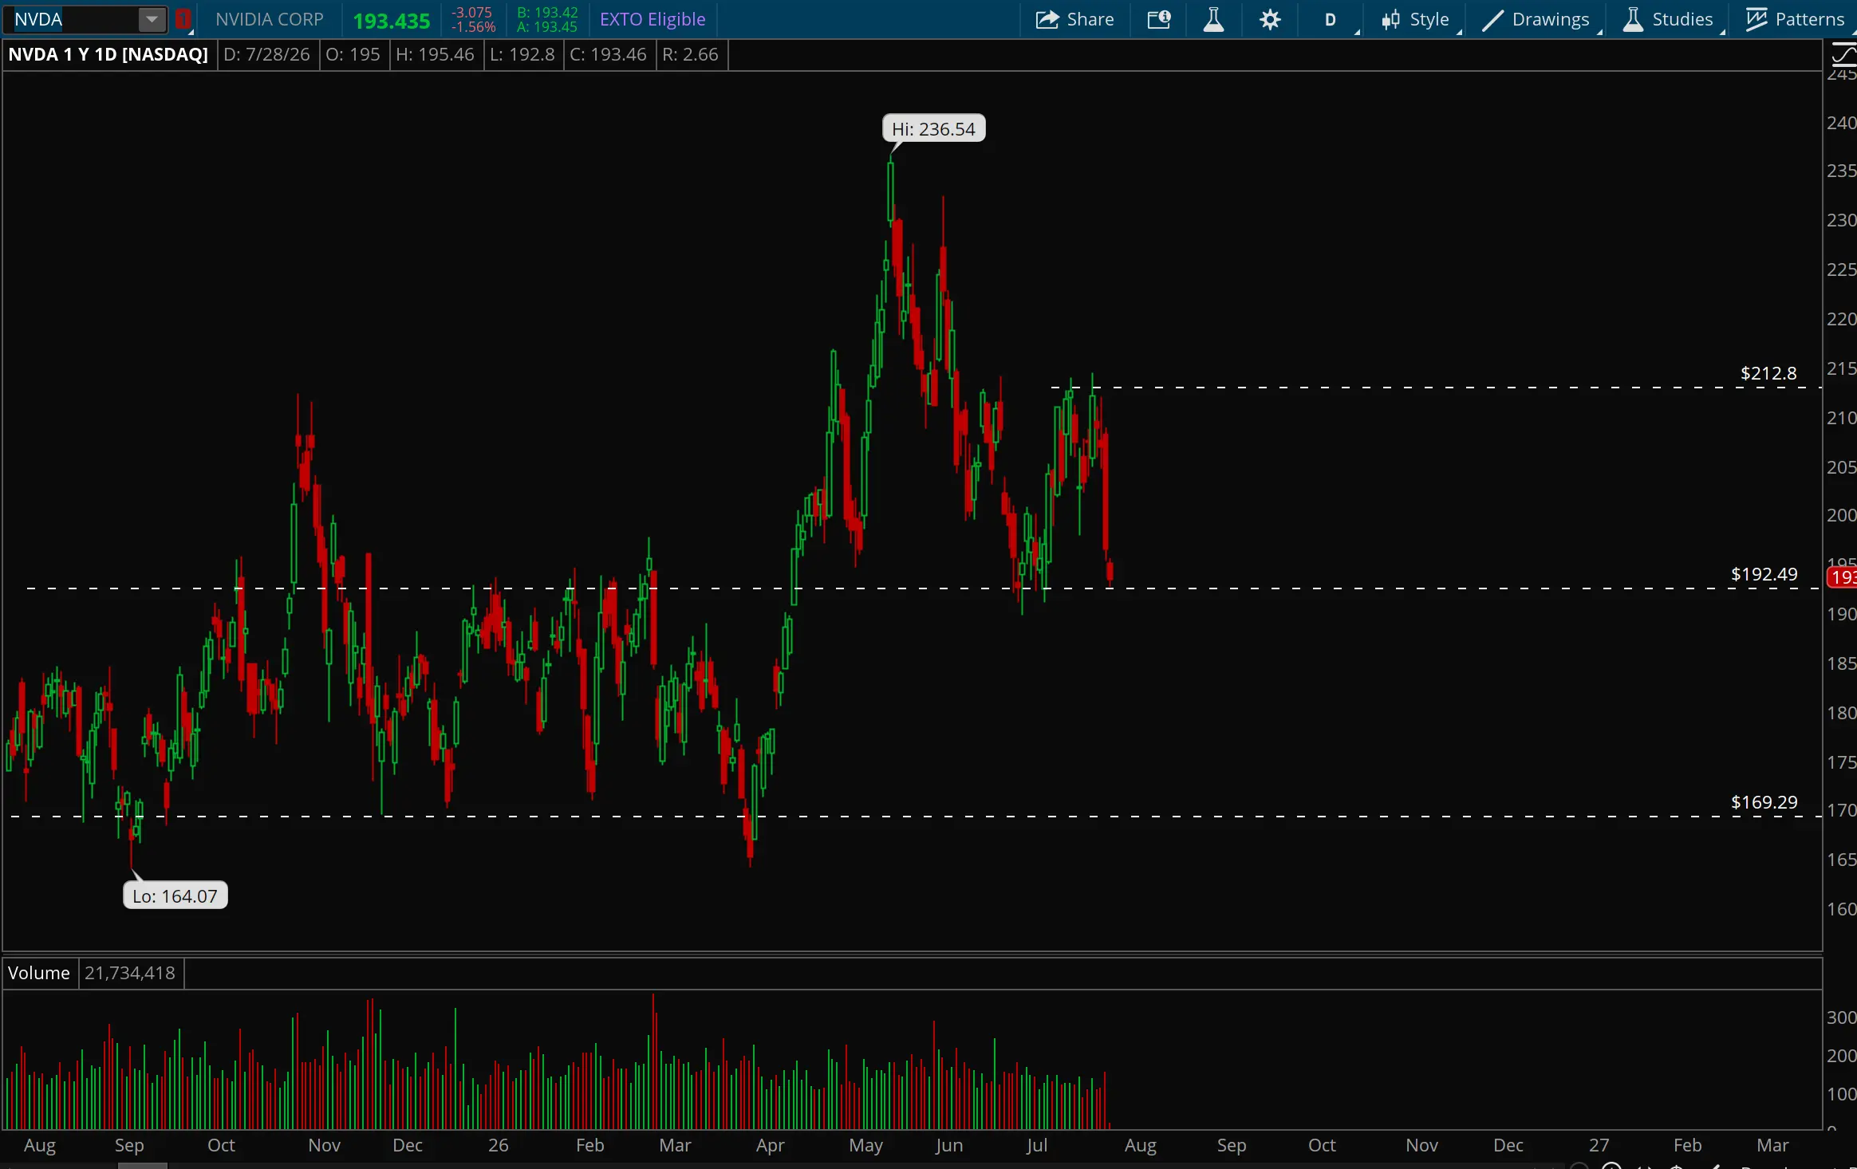Click the Jun label on time axis
Screen dimensions: 1857x1169
(x=948, y=1145)
